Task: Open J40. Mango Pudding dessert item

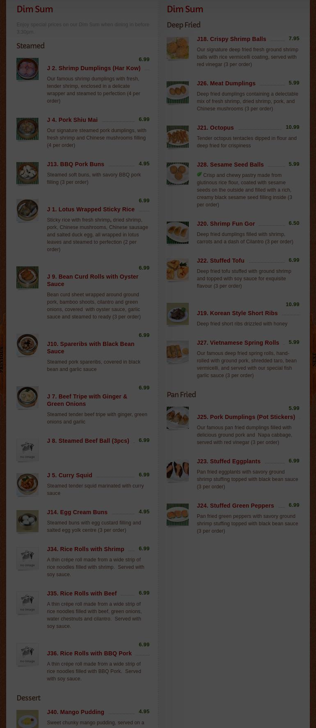Action: point(76,712)
